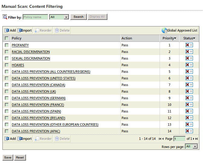203x163 pixels.
Task: Toggle status icon for DATA LOSS PREVENTION (APAC)
Action: coord(189,131)
